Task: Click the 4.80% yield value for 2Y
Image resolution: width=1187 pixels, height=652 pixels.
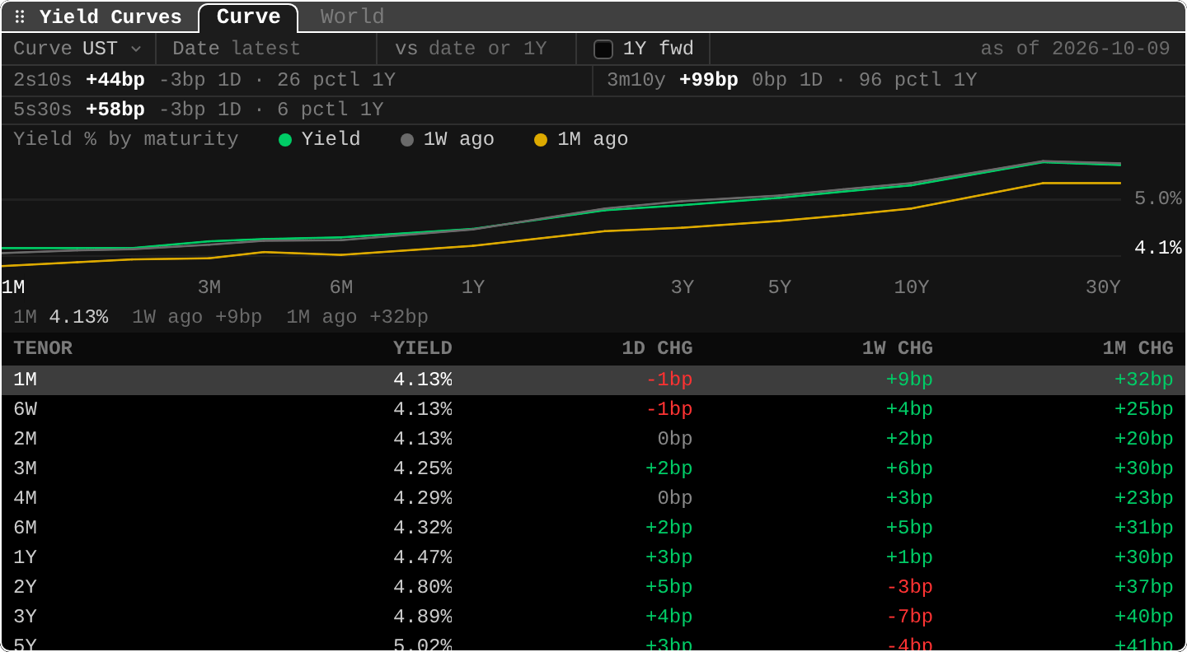Action: point(423,587)
